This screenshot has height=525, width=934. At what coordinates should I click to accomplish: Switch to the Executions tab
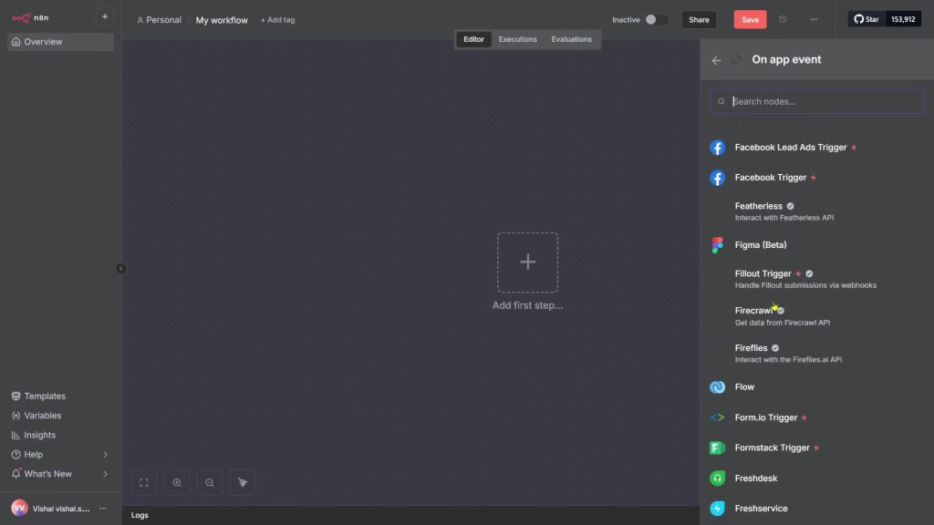pos(517,39)
